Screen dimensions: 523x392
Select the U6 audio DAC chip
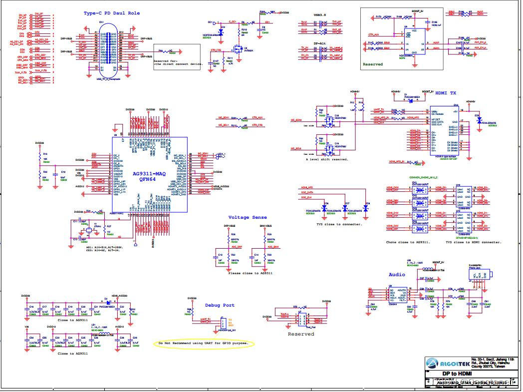[x=398, y=295]
